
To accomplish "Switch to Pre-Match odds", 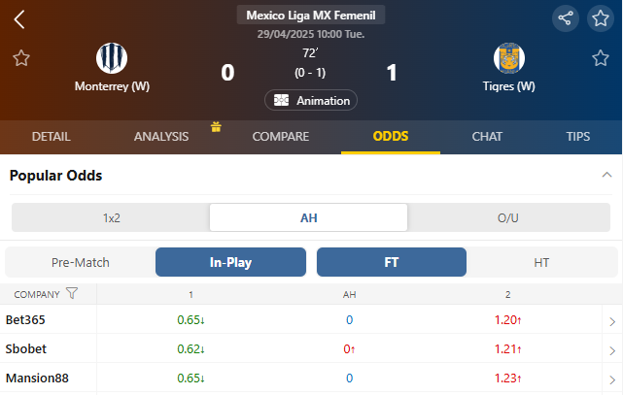I will 81,262.
